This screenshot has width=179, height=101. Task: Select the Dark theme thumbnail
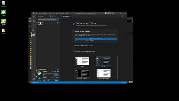coord(103,61)
